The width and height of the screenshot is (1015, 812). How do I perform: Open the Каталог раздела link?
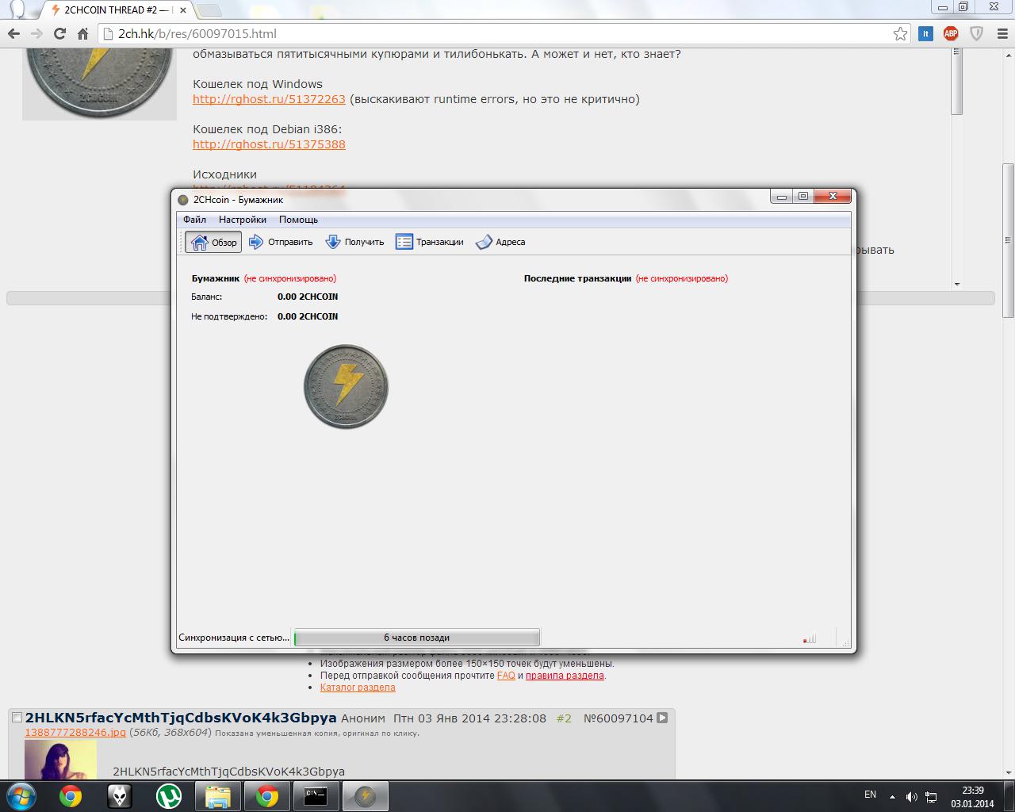click(358, 688)
